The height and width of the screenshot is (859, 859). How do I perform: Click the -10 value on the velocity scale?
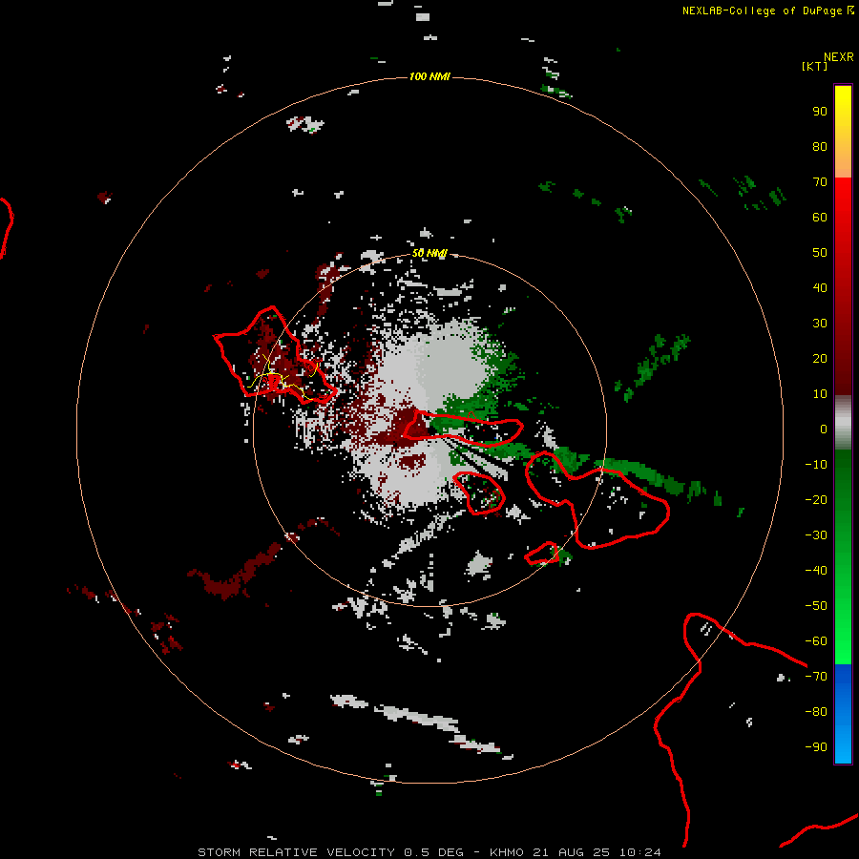pyautogui.click(x=816, y=465)
